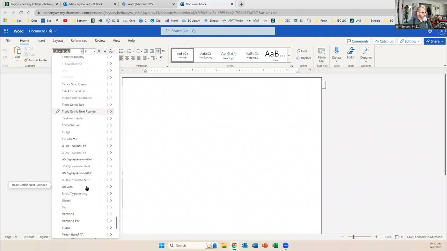Open the Comments pane
The image size is (447, 251).
click(358, 41)
